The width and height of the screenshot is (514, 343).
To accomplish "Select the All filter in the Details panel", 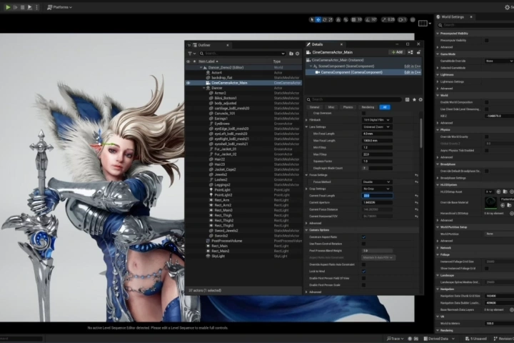I will pyautogui.click(x=385, y=107).
